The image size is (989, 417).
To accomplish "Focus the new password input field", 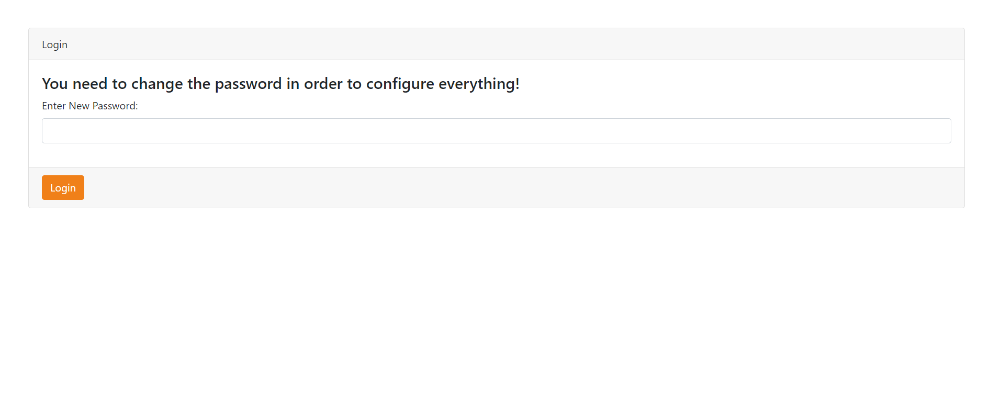I will pos(496,131).
